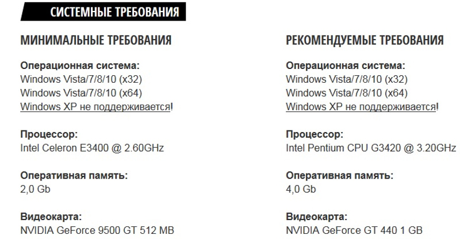Viewport: 460px width, 239px height.
Task: Select the 2,0 Gb memory value
Action: coord(36,189)
